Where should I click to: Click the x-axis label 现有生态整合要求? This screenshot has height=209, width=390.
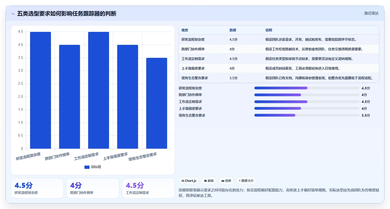(143, 157)
